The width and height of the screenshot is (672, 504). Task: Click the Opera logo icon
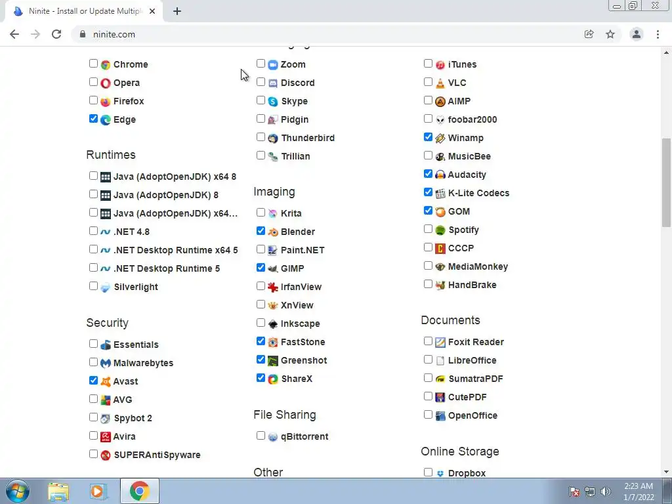pyautogui.click(x=106, y=83)
